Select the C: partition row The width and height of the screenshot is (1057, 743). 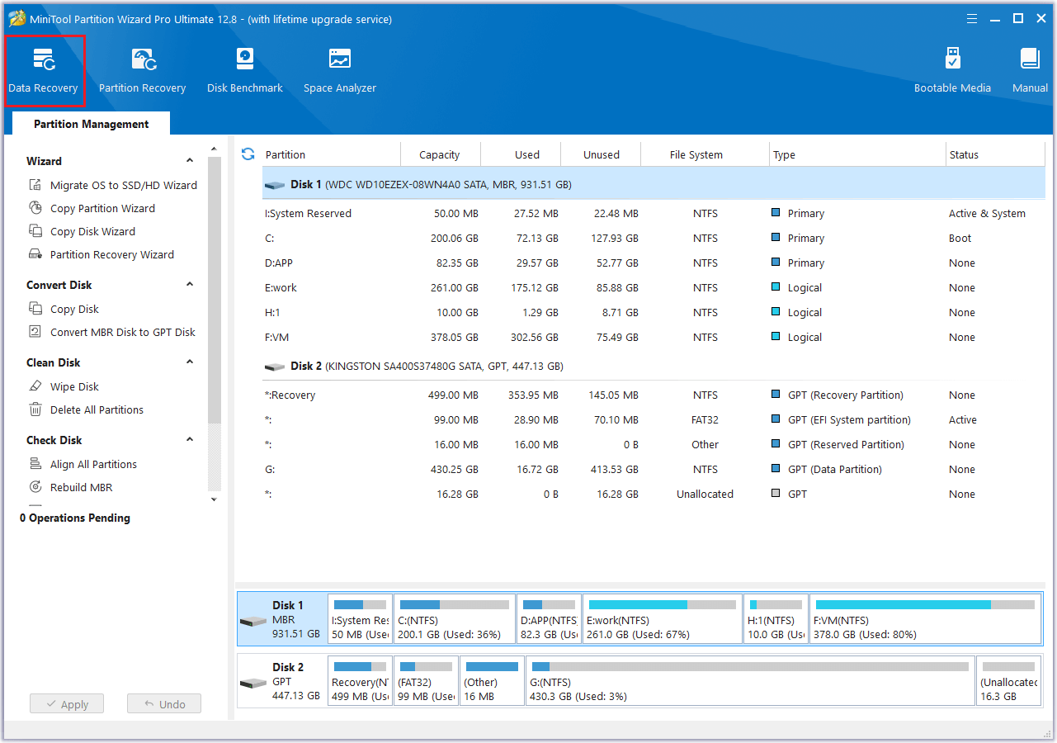654,239
